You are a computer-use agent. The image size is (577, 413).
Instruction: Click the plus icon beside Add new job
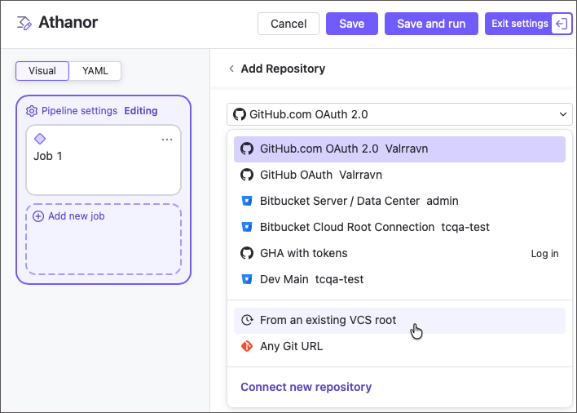[x=38, y=216]
